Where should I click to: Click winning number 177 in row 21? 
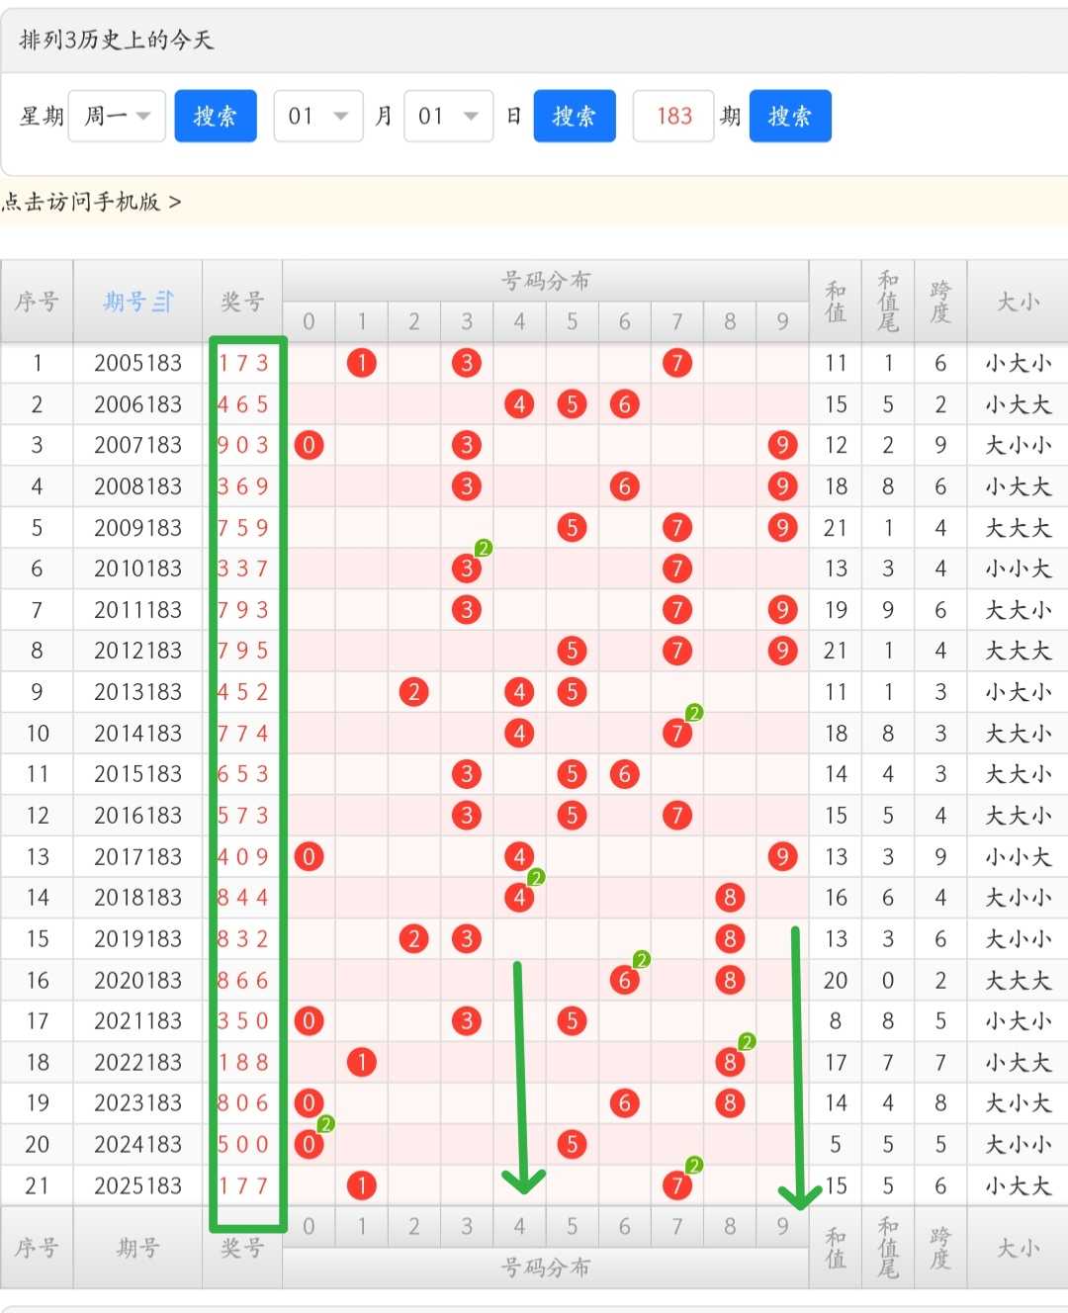(243, 1185)
